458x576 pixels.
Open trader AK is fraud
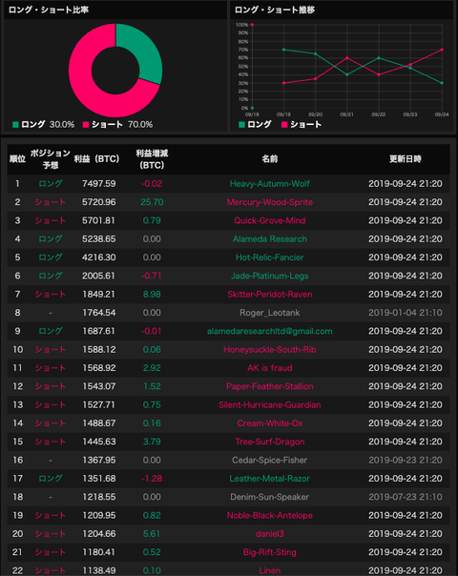pyautogui.click(x=269, y=368)
